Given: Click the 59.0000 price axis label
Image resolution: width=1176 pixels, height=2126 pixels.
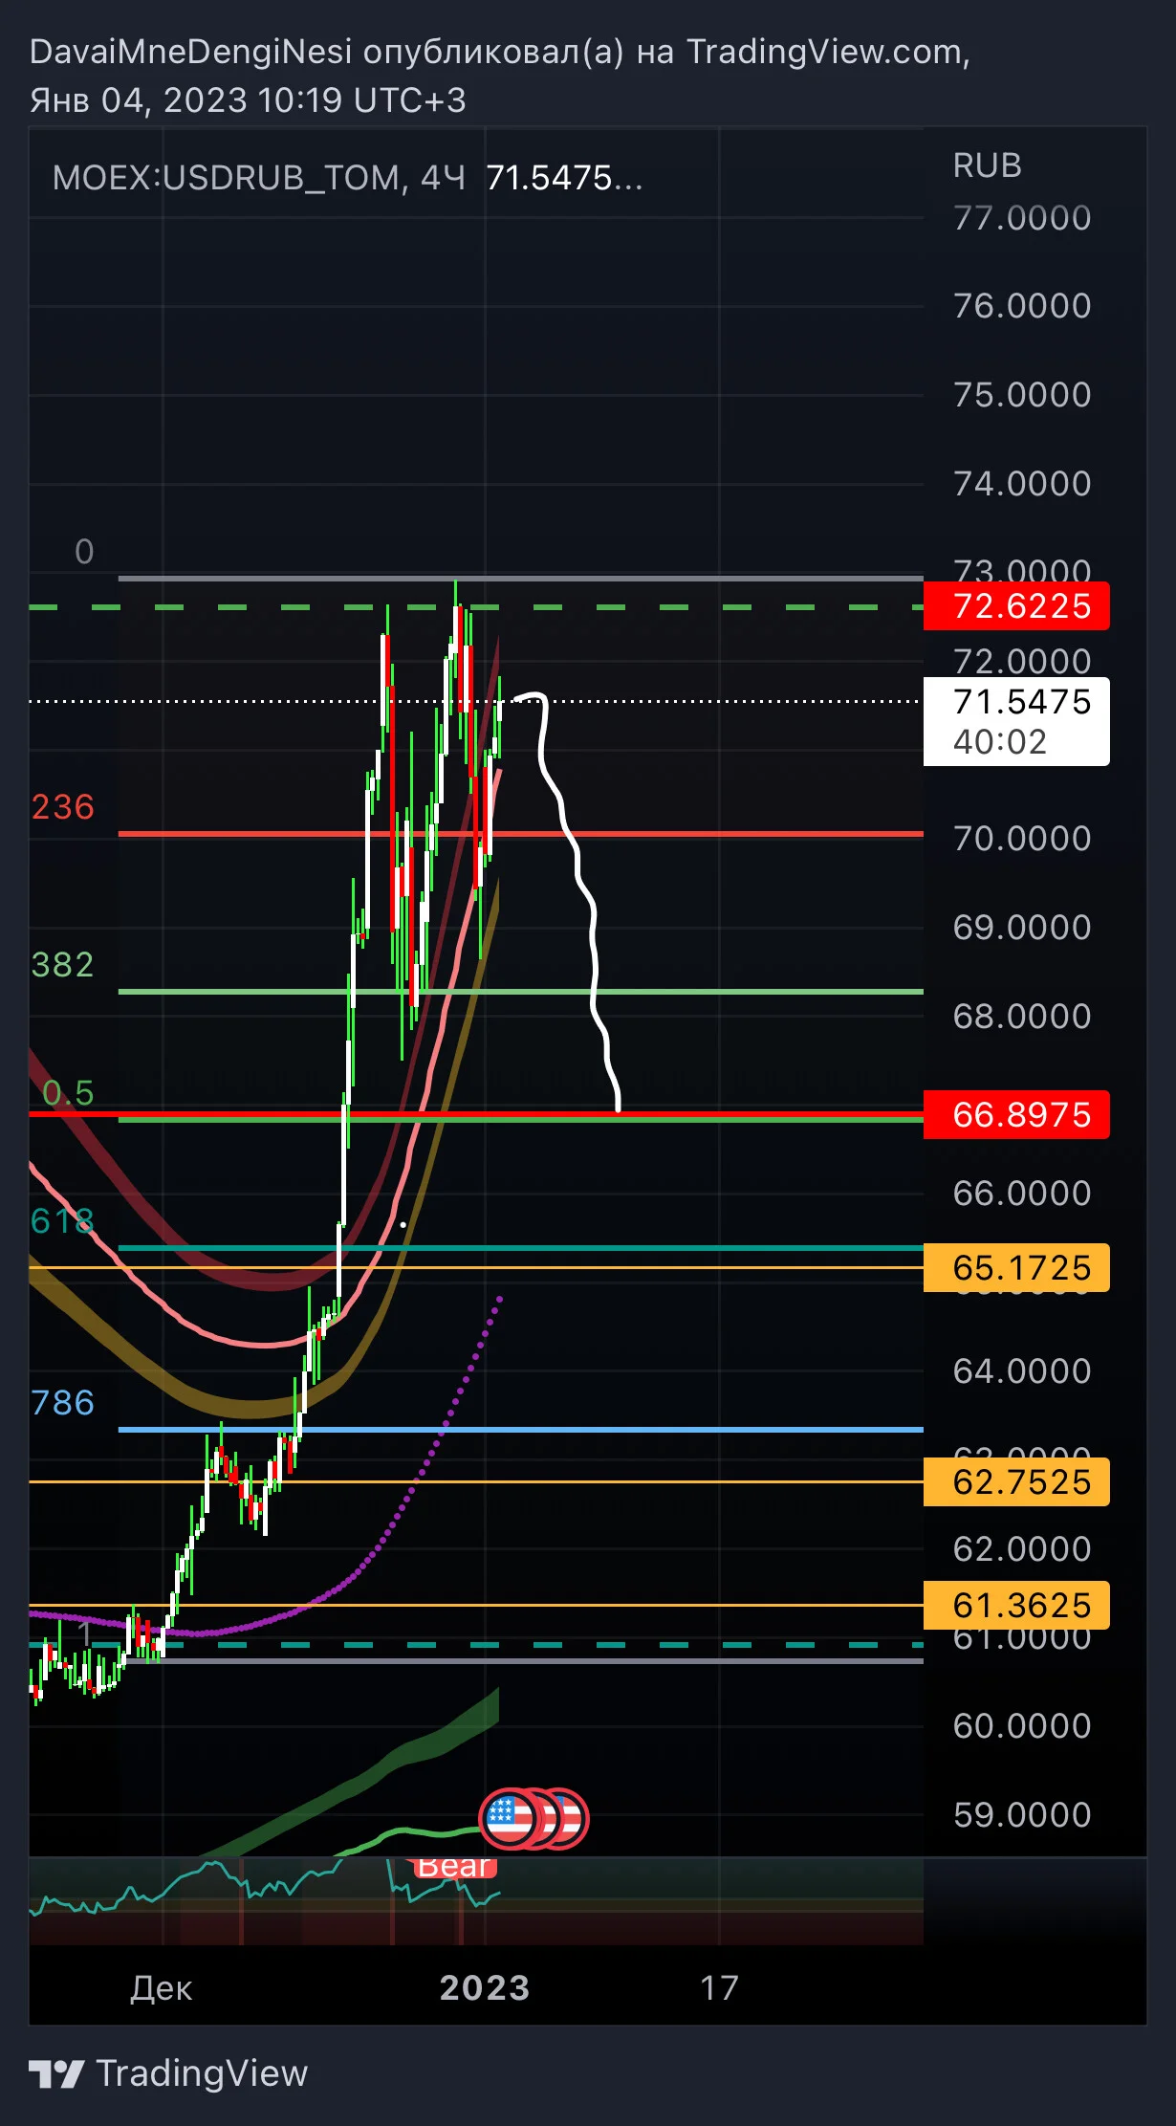Looking at the screenshot, I should (x=1022, y=1815).
